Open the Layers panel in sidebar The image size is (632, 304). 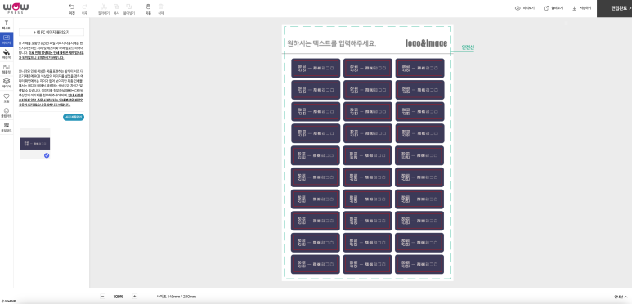7,83
